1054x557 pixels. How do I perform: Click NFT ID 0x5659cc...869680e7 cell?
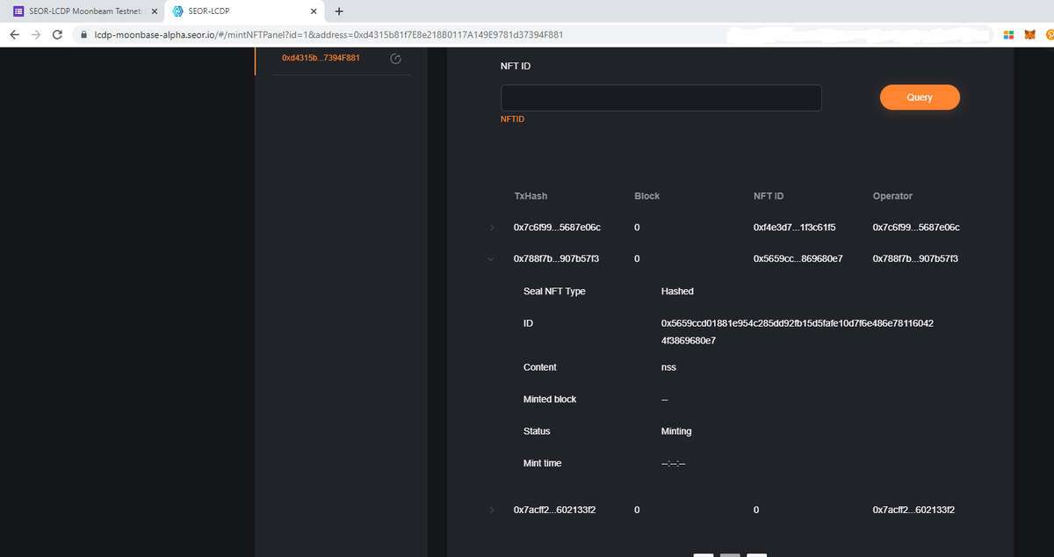point(798,259)
